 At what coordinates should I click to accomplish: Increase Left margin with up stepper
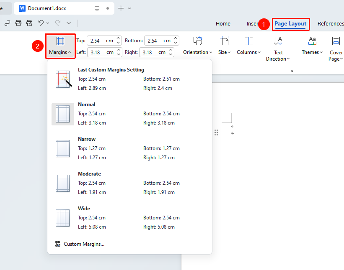tap(119, 50)
